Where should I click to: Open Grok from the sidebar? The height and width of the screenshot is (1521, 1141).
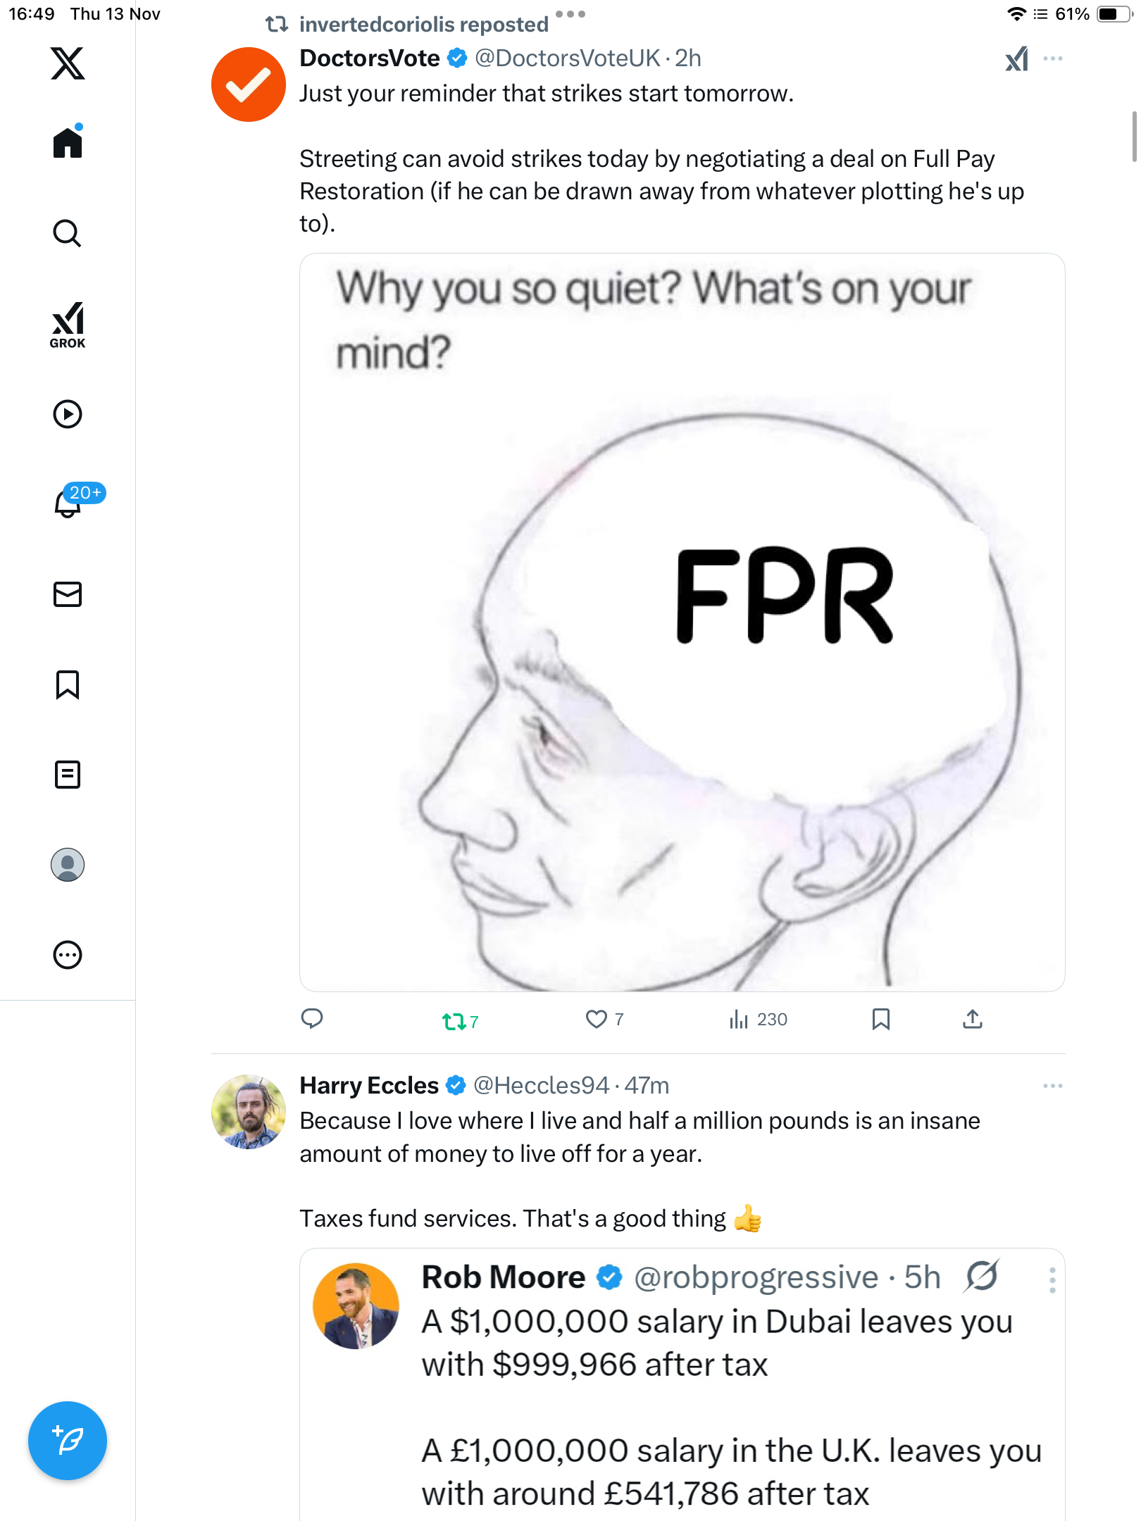[68, 325]
